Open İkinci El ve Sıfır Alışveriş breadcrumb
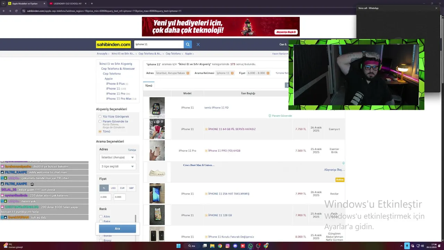Image resolution: width=444 pixels, height=250 pixels. click(x=123, y=54)
